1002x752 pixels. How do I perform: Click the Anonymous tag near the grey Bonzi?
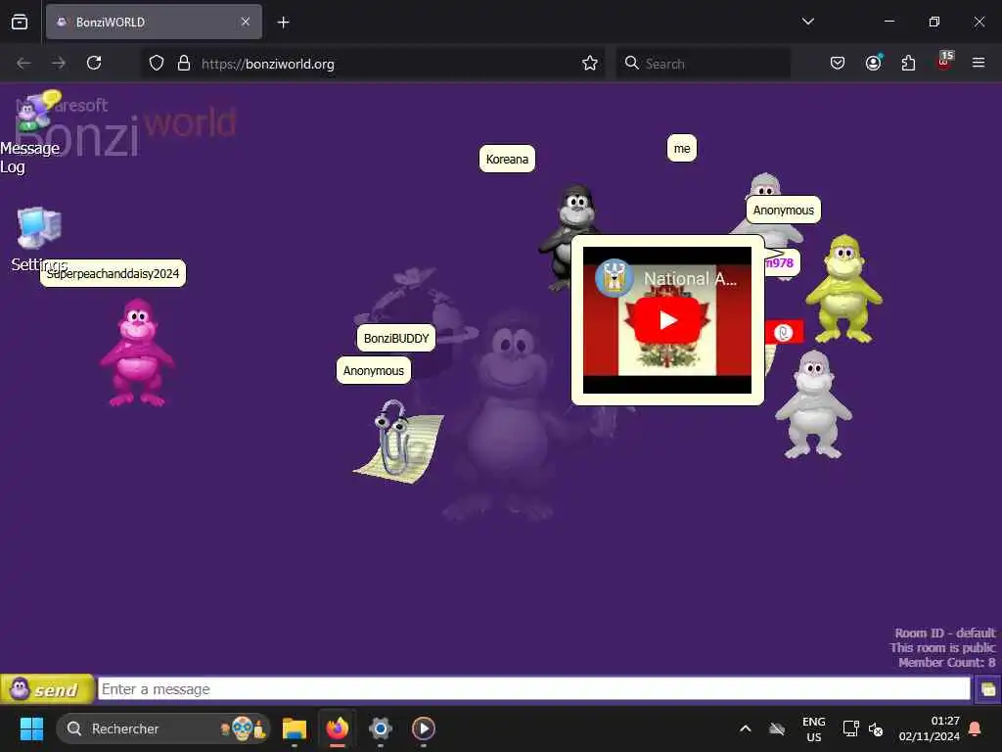784,210
